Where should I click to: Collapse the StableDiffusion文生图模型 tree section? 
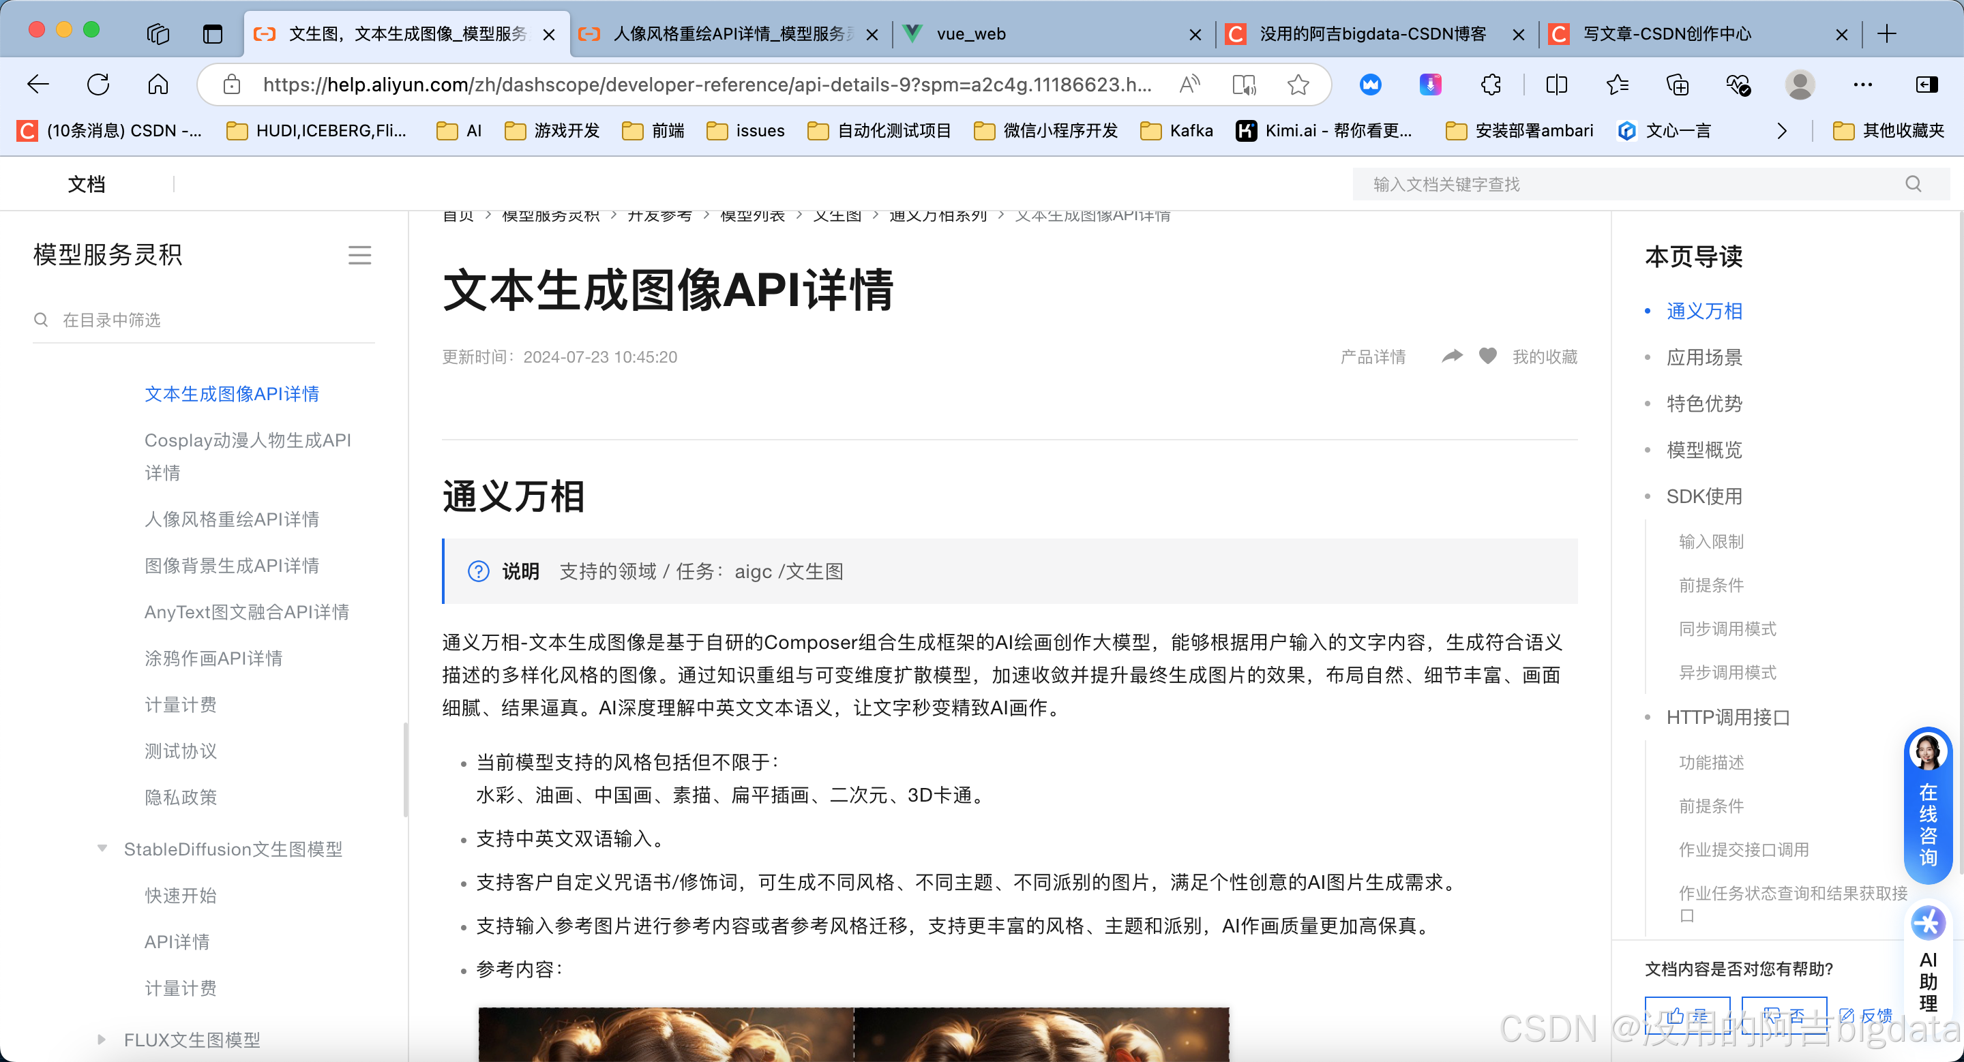102,849
